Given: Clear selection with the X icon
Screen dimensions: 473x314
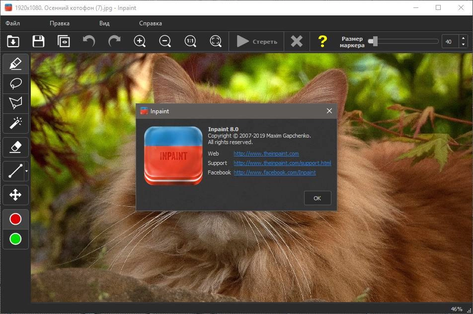Looking at the screenshot, I should coord(297,41).
